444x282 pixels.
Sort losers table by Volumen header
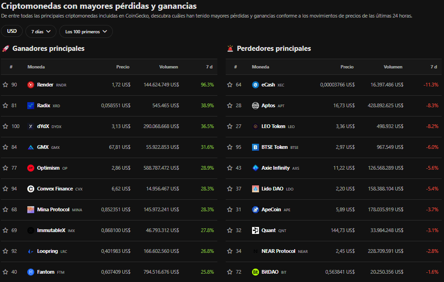point(393,67)
